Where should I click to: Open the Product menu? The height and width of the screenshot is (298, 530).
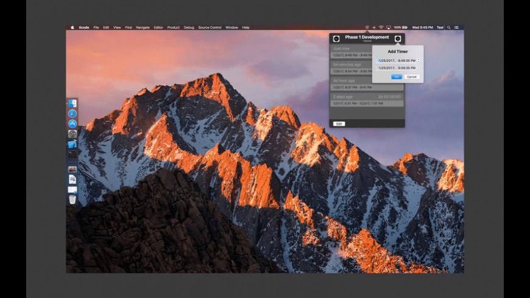click(x=174, y=27)
